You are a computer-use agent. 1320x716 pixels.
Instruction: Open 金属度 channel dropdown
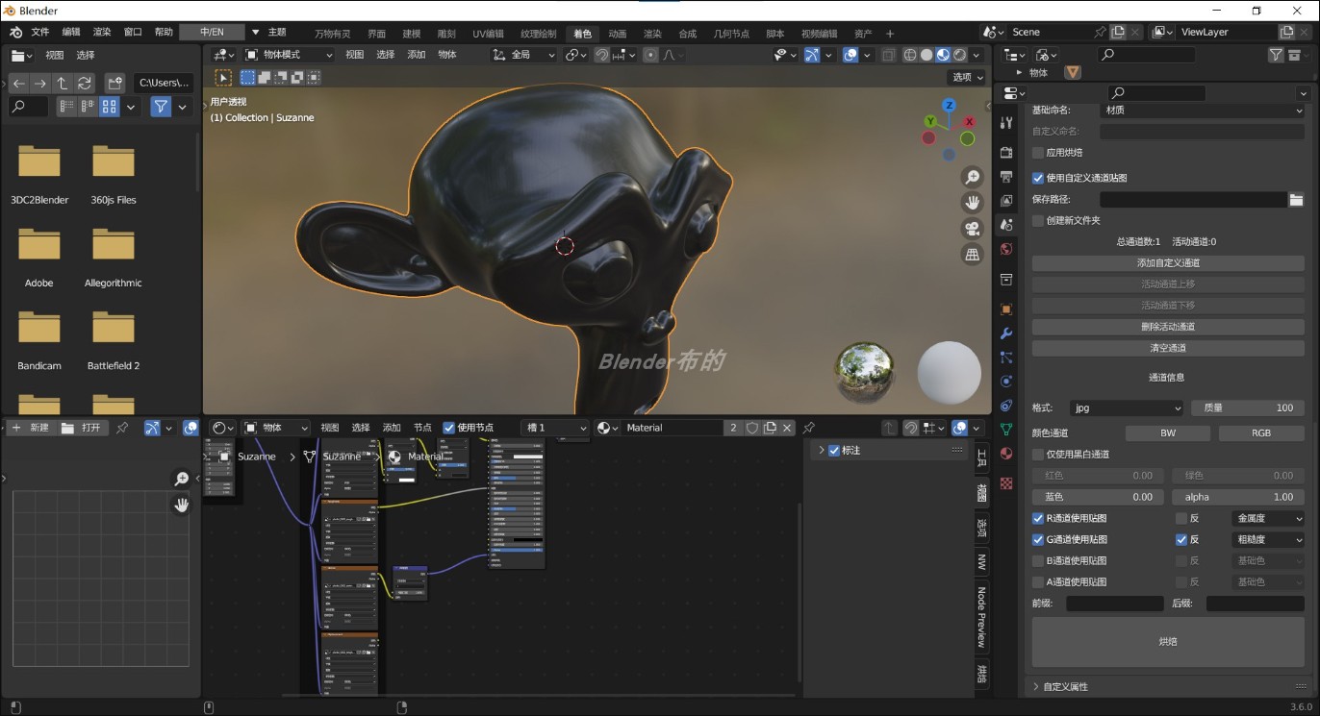tap(1268, 519)
